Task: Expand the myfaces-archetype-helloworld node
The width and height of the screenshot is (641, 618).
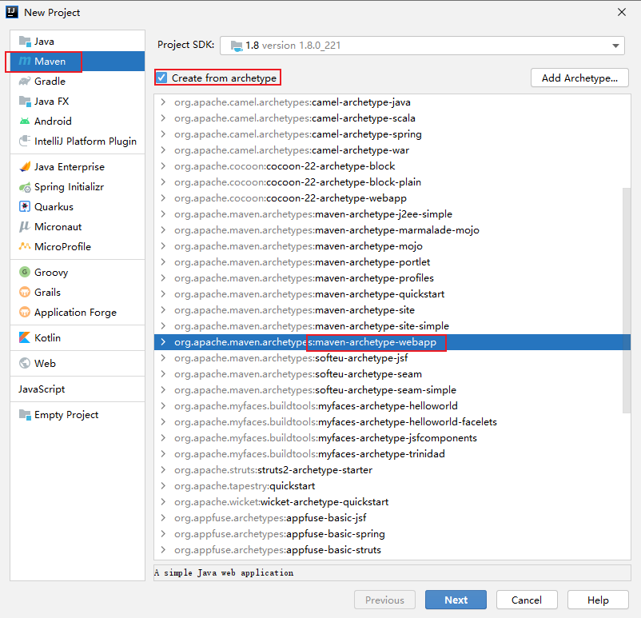Action: point(164,405)
